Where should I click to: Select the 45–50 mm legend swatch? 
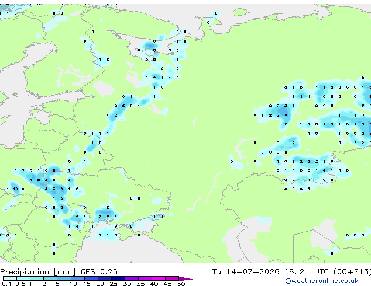[x=172, y=278]
